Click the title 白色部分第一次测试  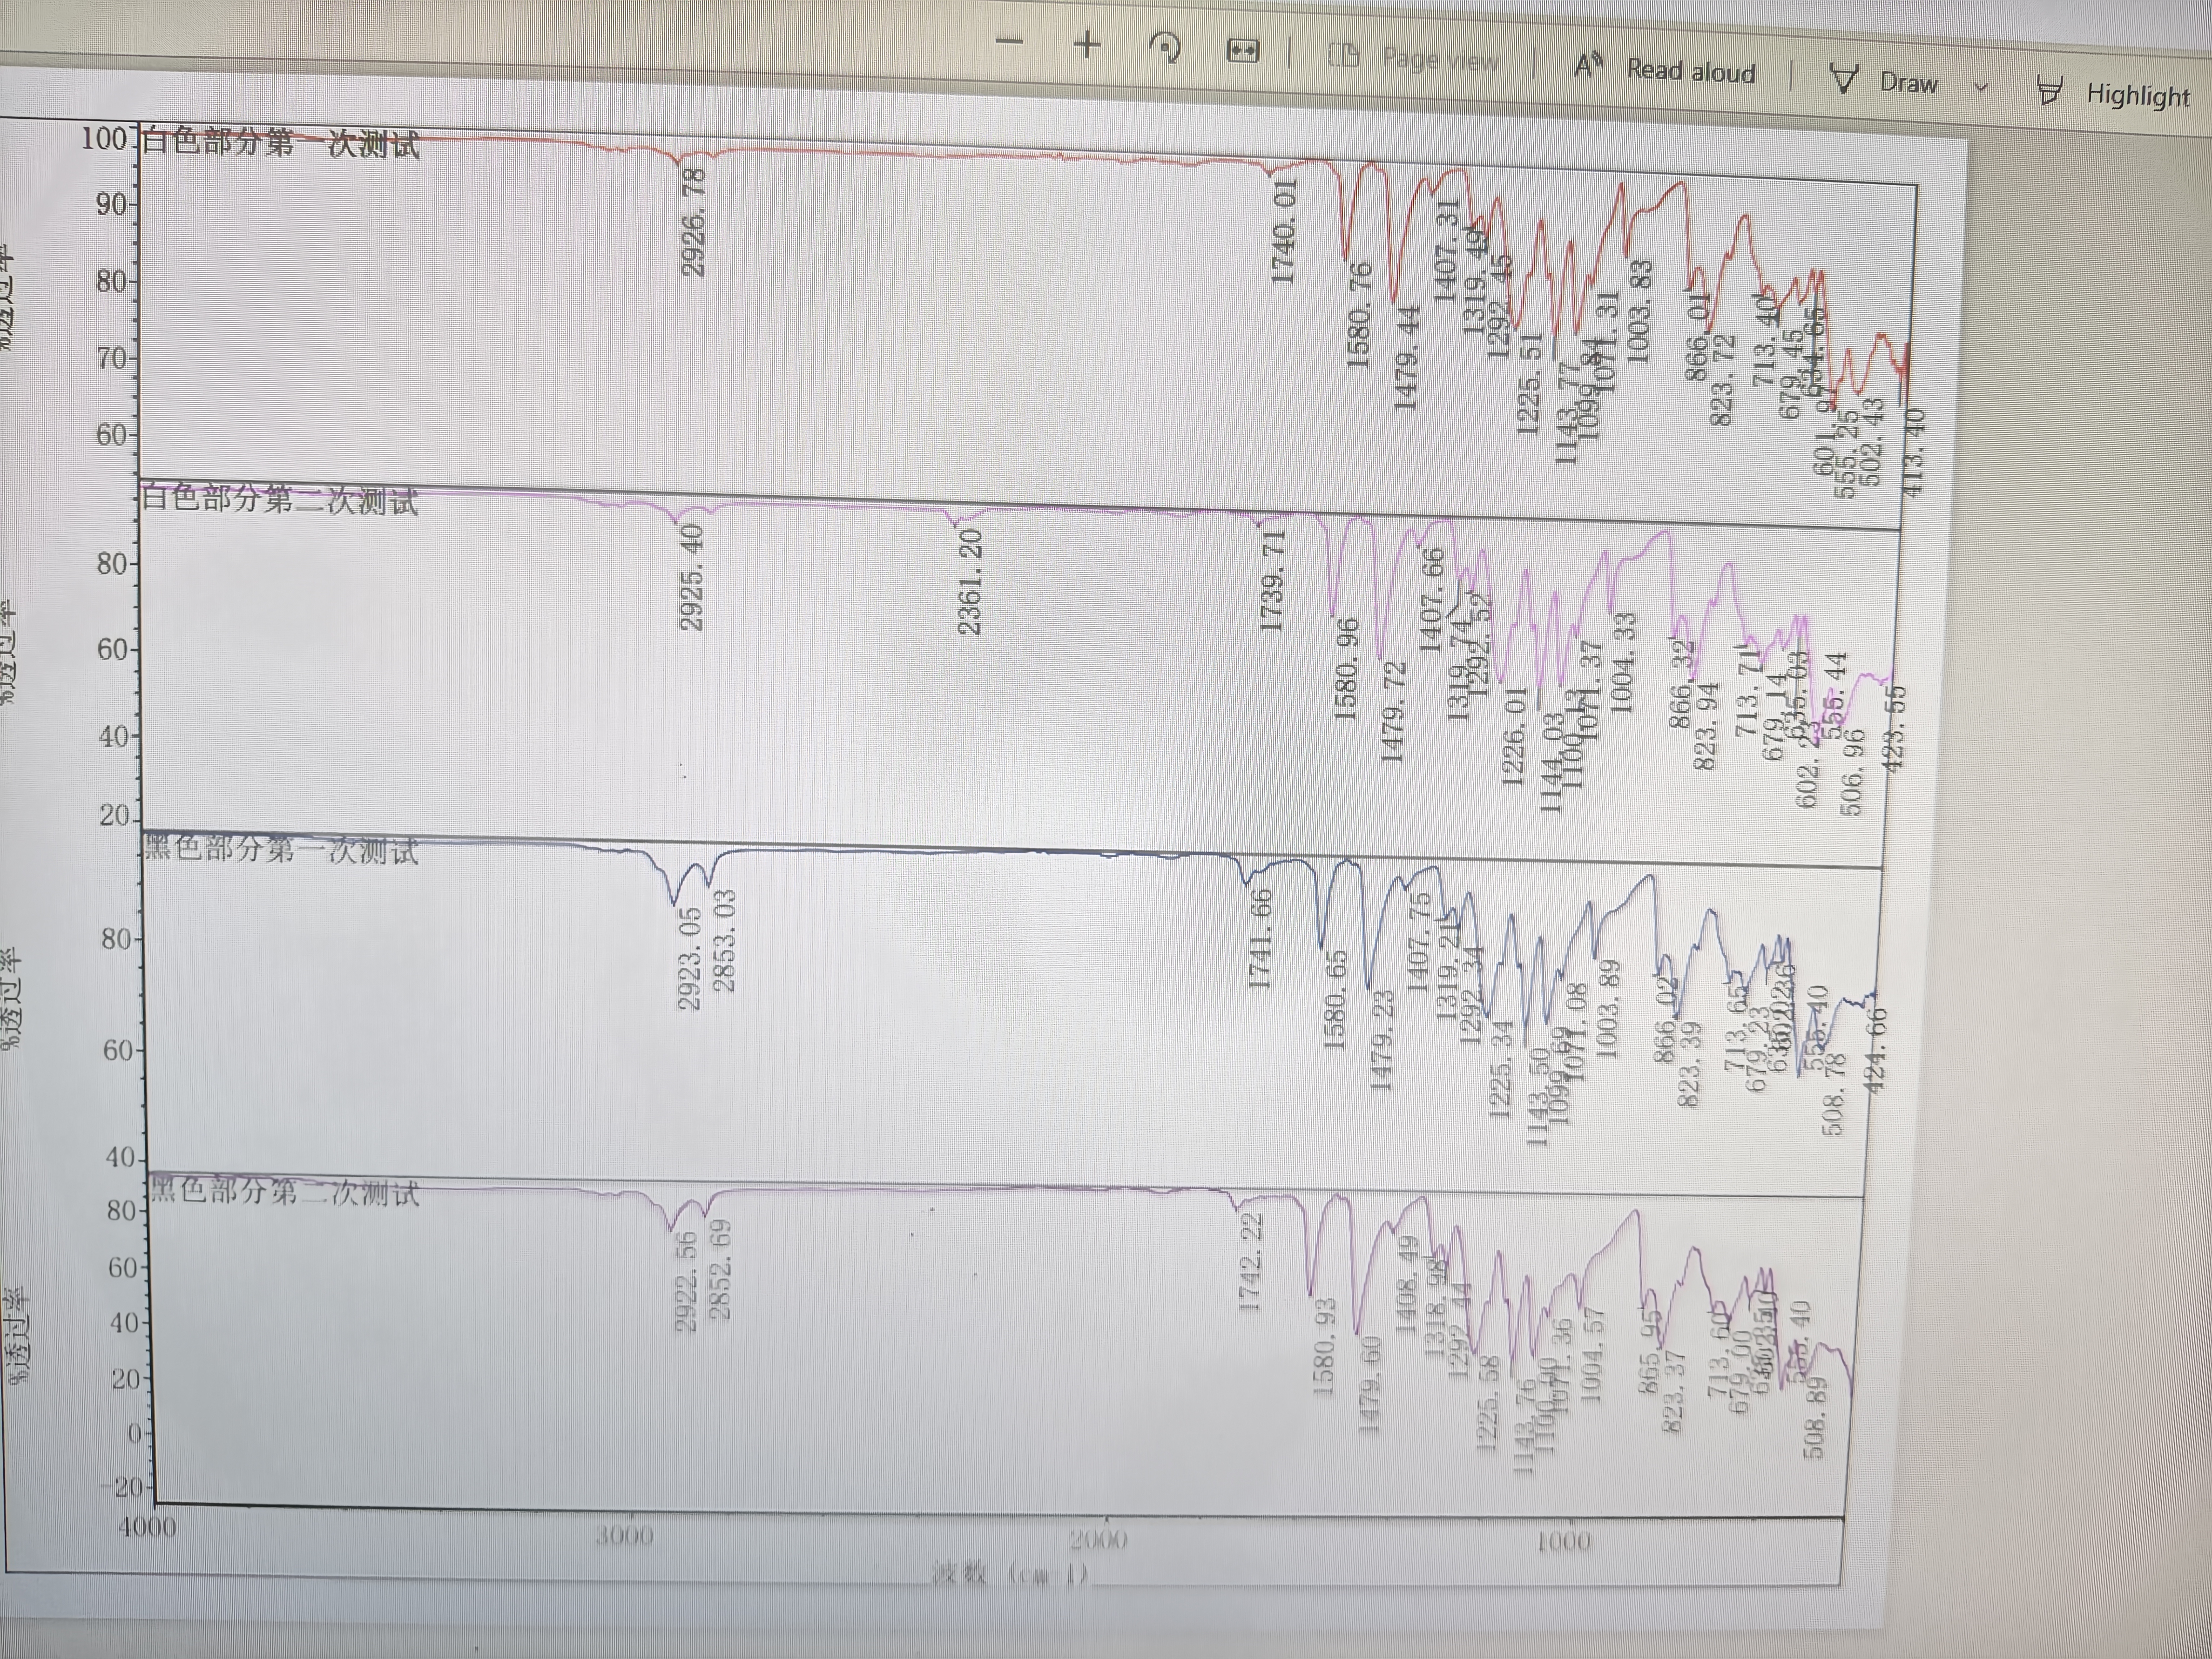280,143
